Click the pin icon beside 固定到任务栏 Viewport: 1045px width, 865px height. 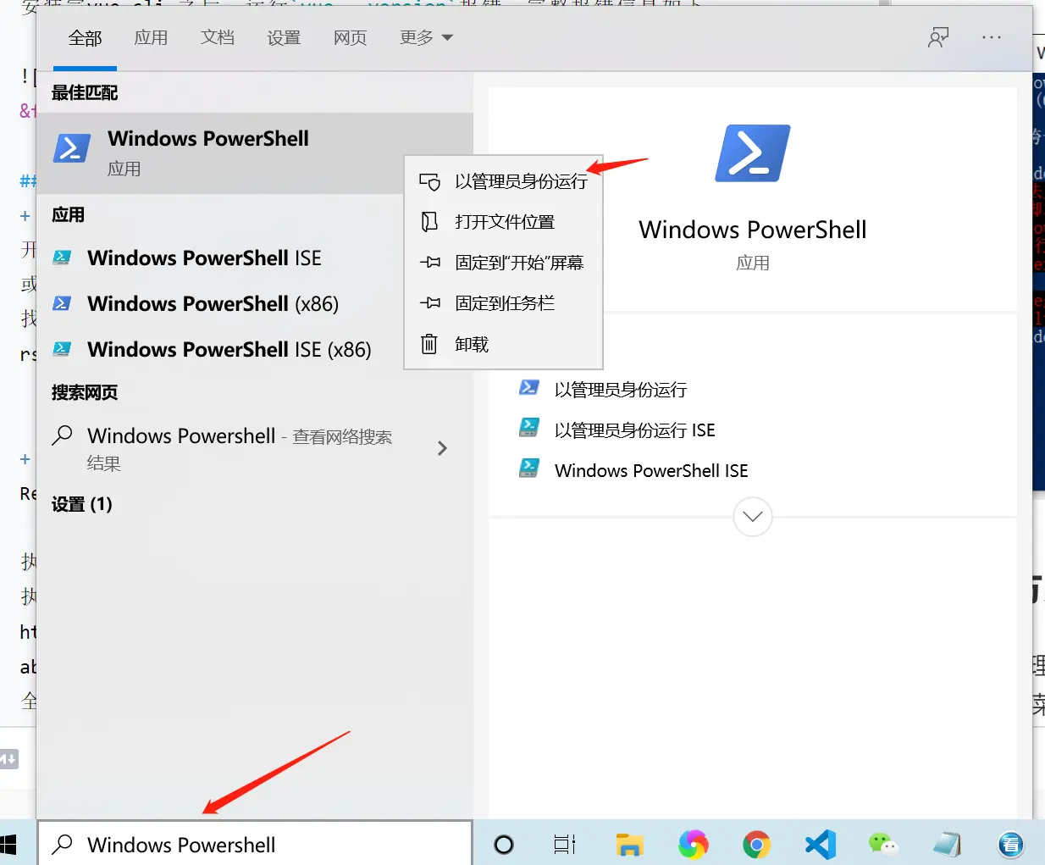click(430, 303)
